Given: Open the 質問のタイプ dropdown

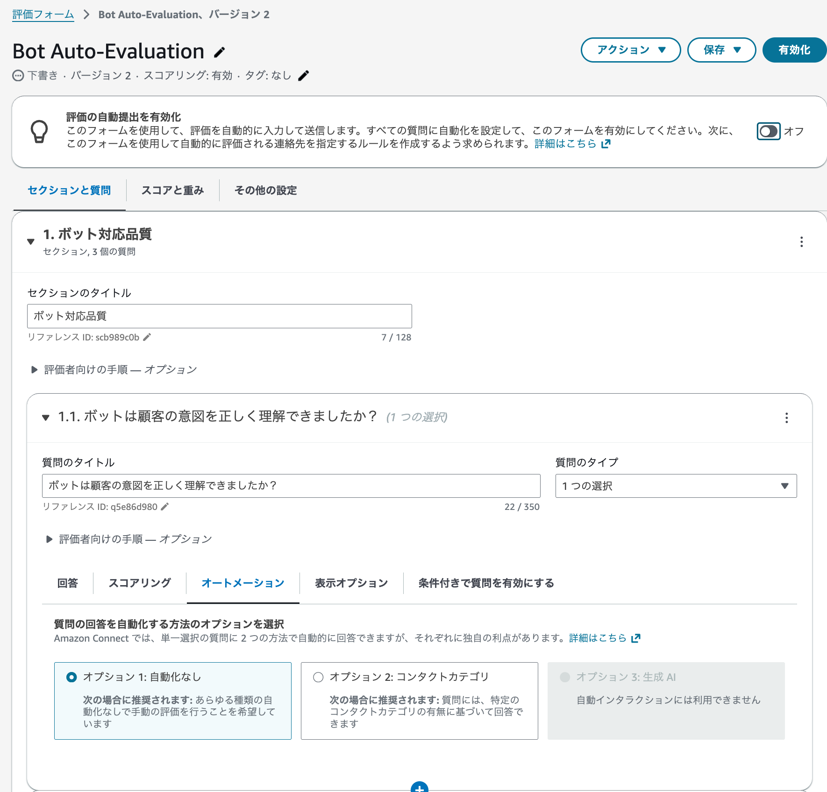Looking at the screenshot, I should click(676, 486).
